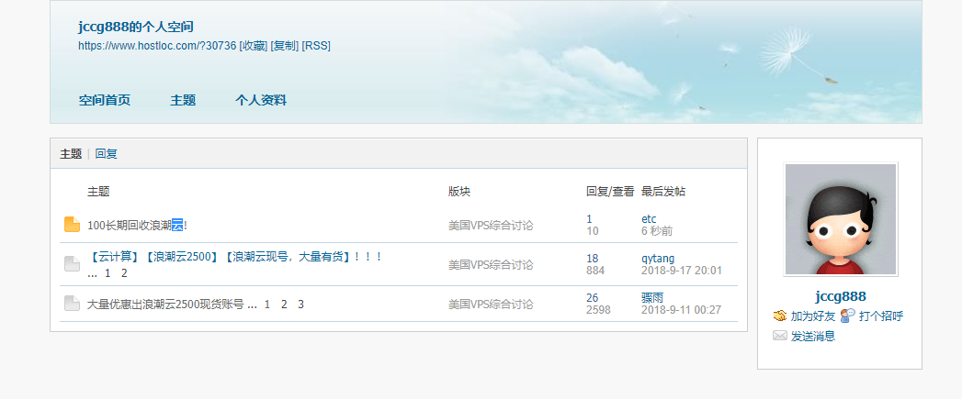
Task: Go to page 2 of the 【云计算】 thread
Action: [x=124, y=273]
